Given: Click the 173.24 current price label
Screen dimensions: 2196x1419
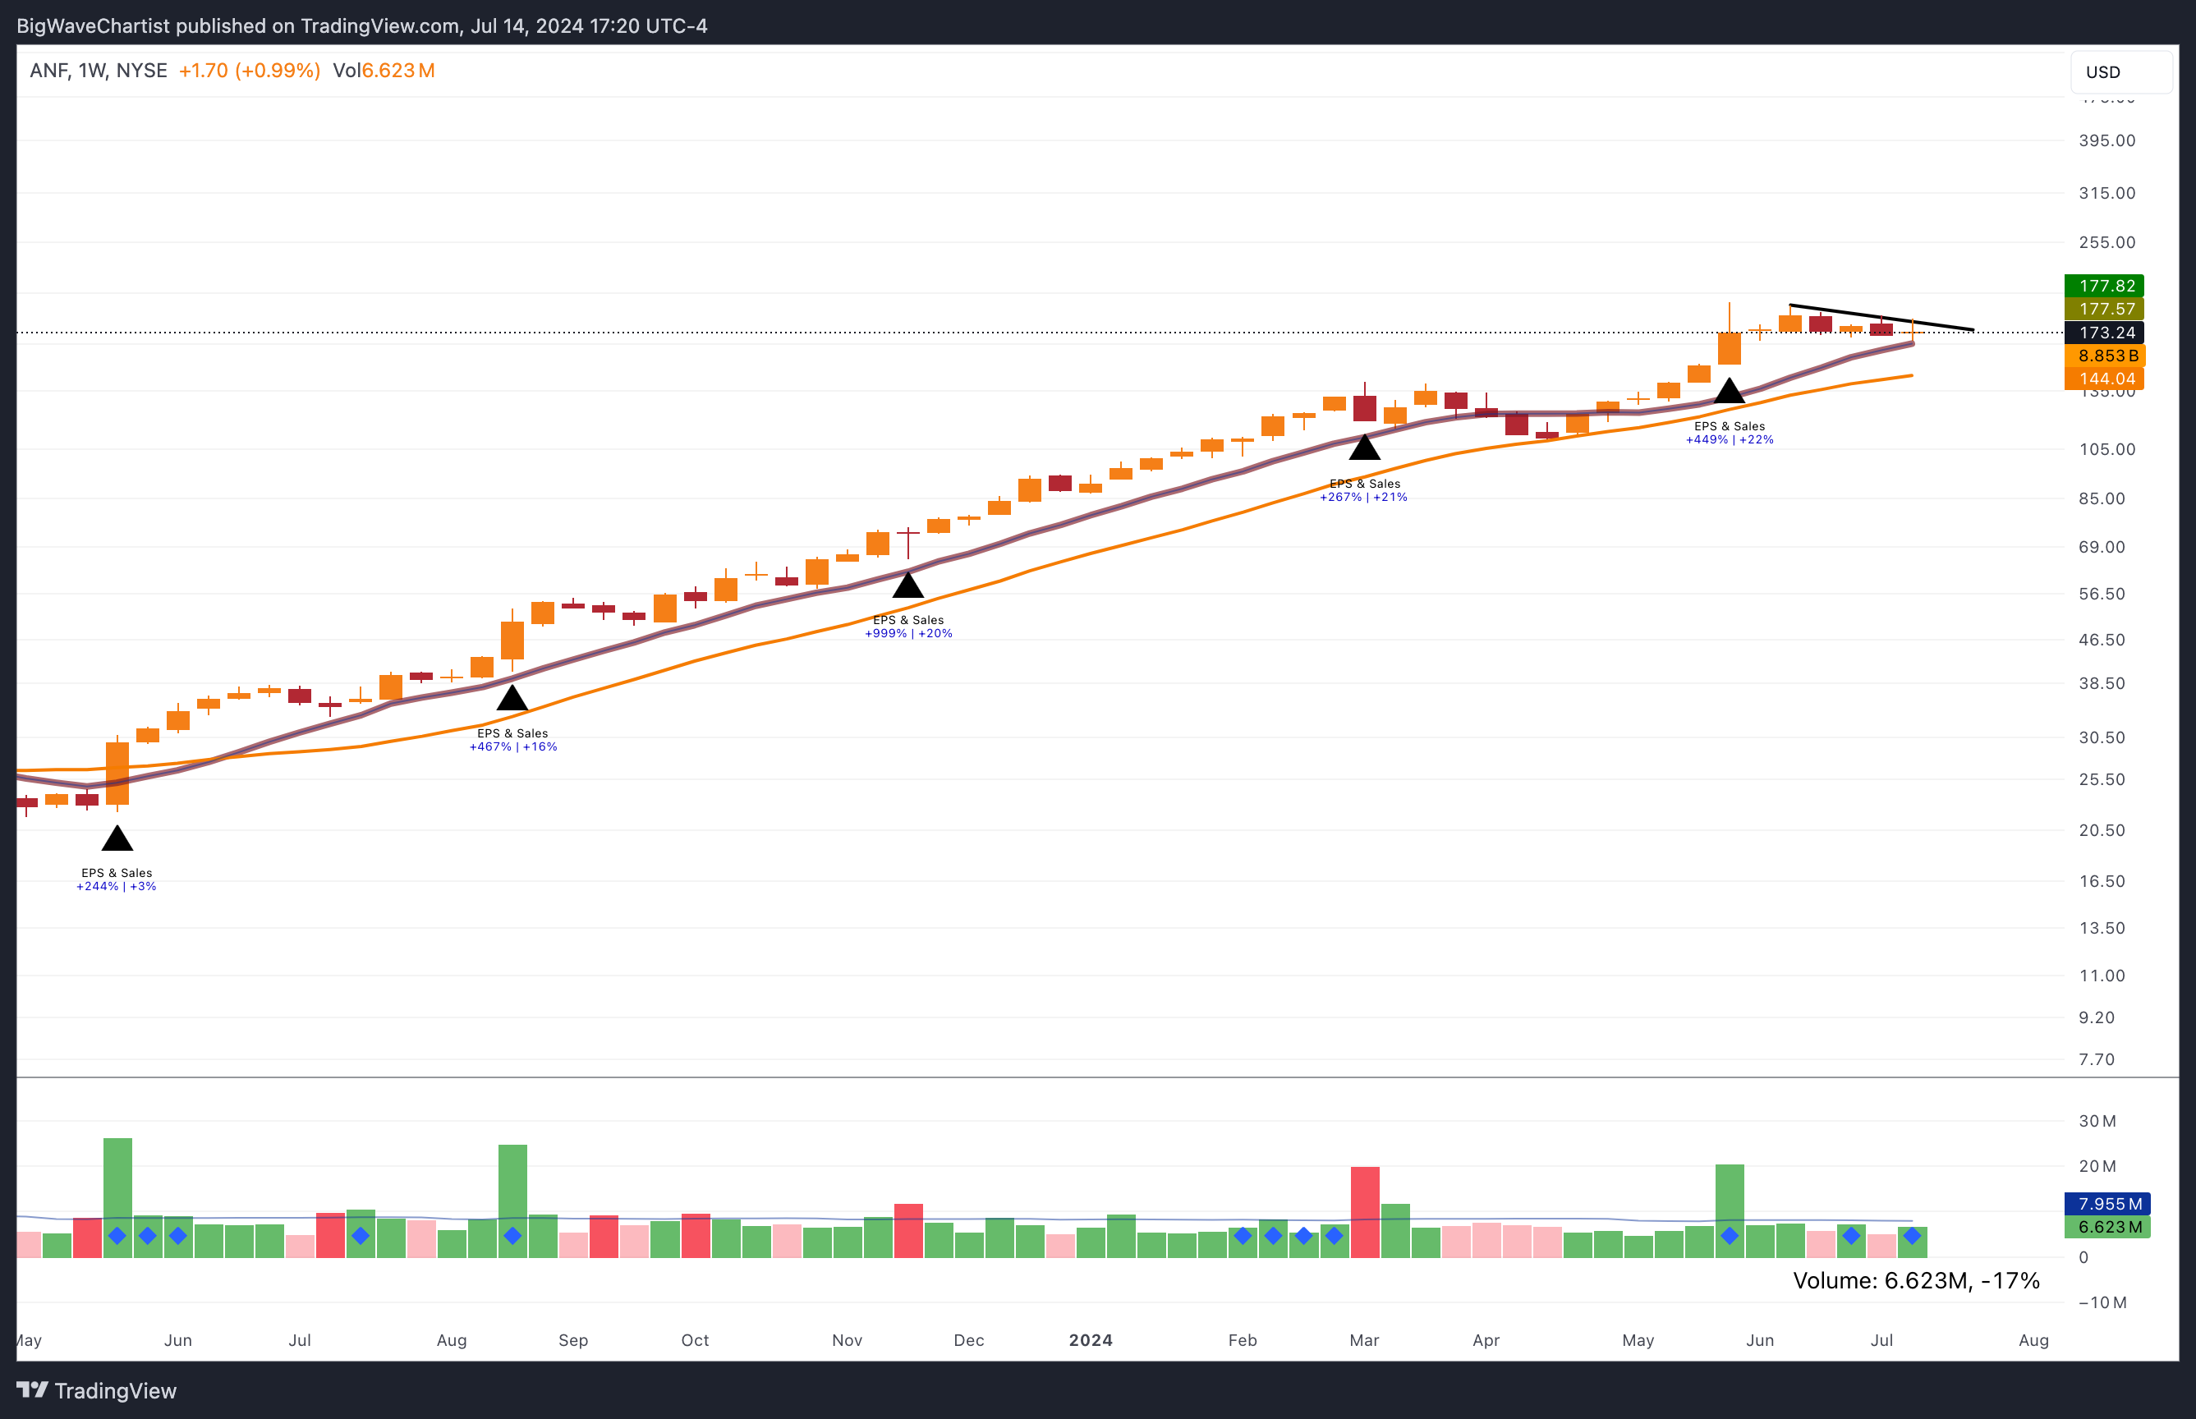Looking at the screenshot, I should 2106,333.
